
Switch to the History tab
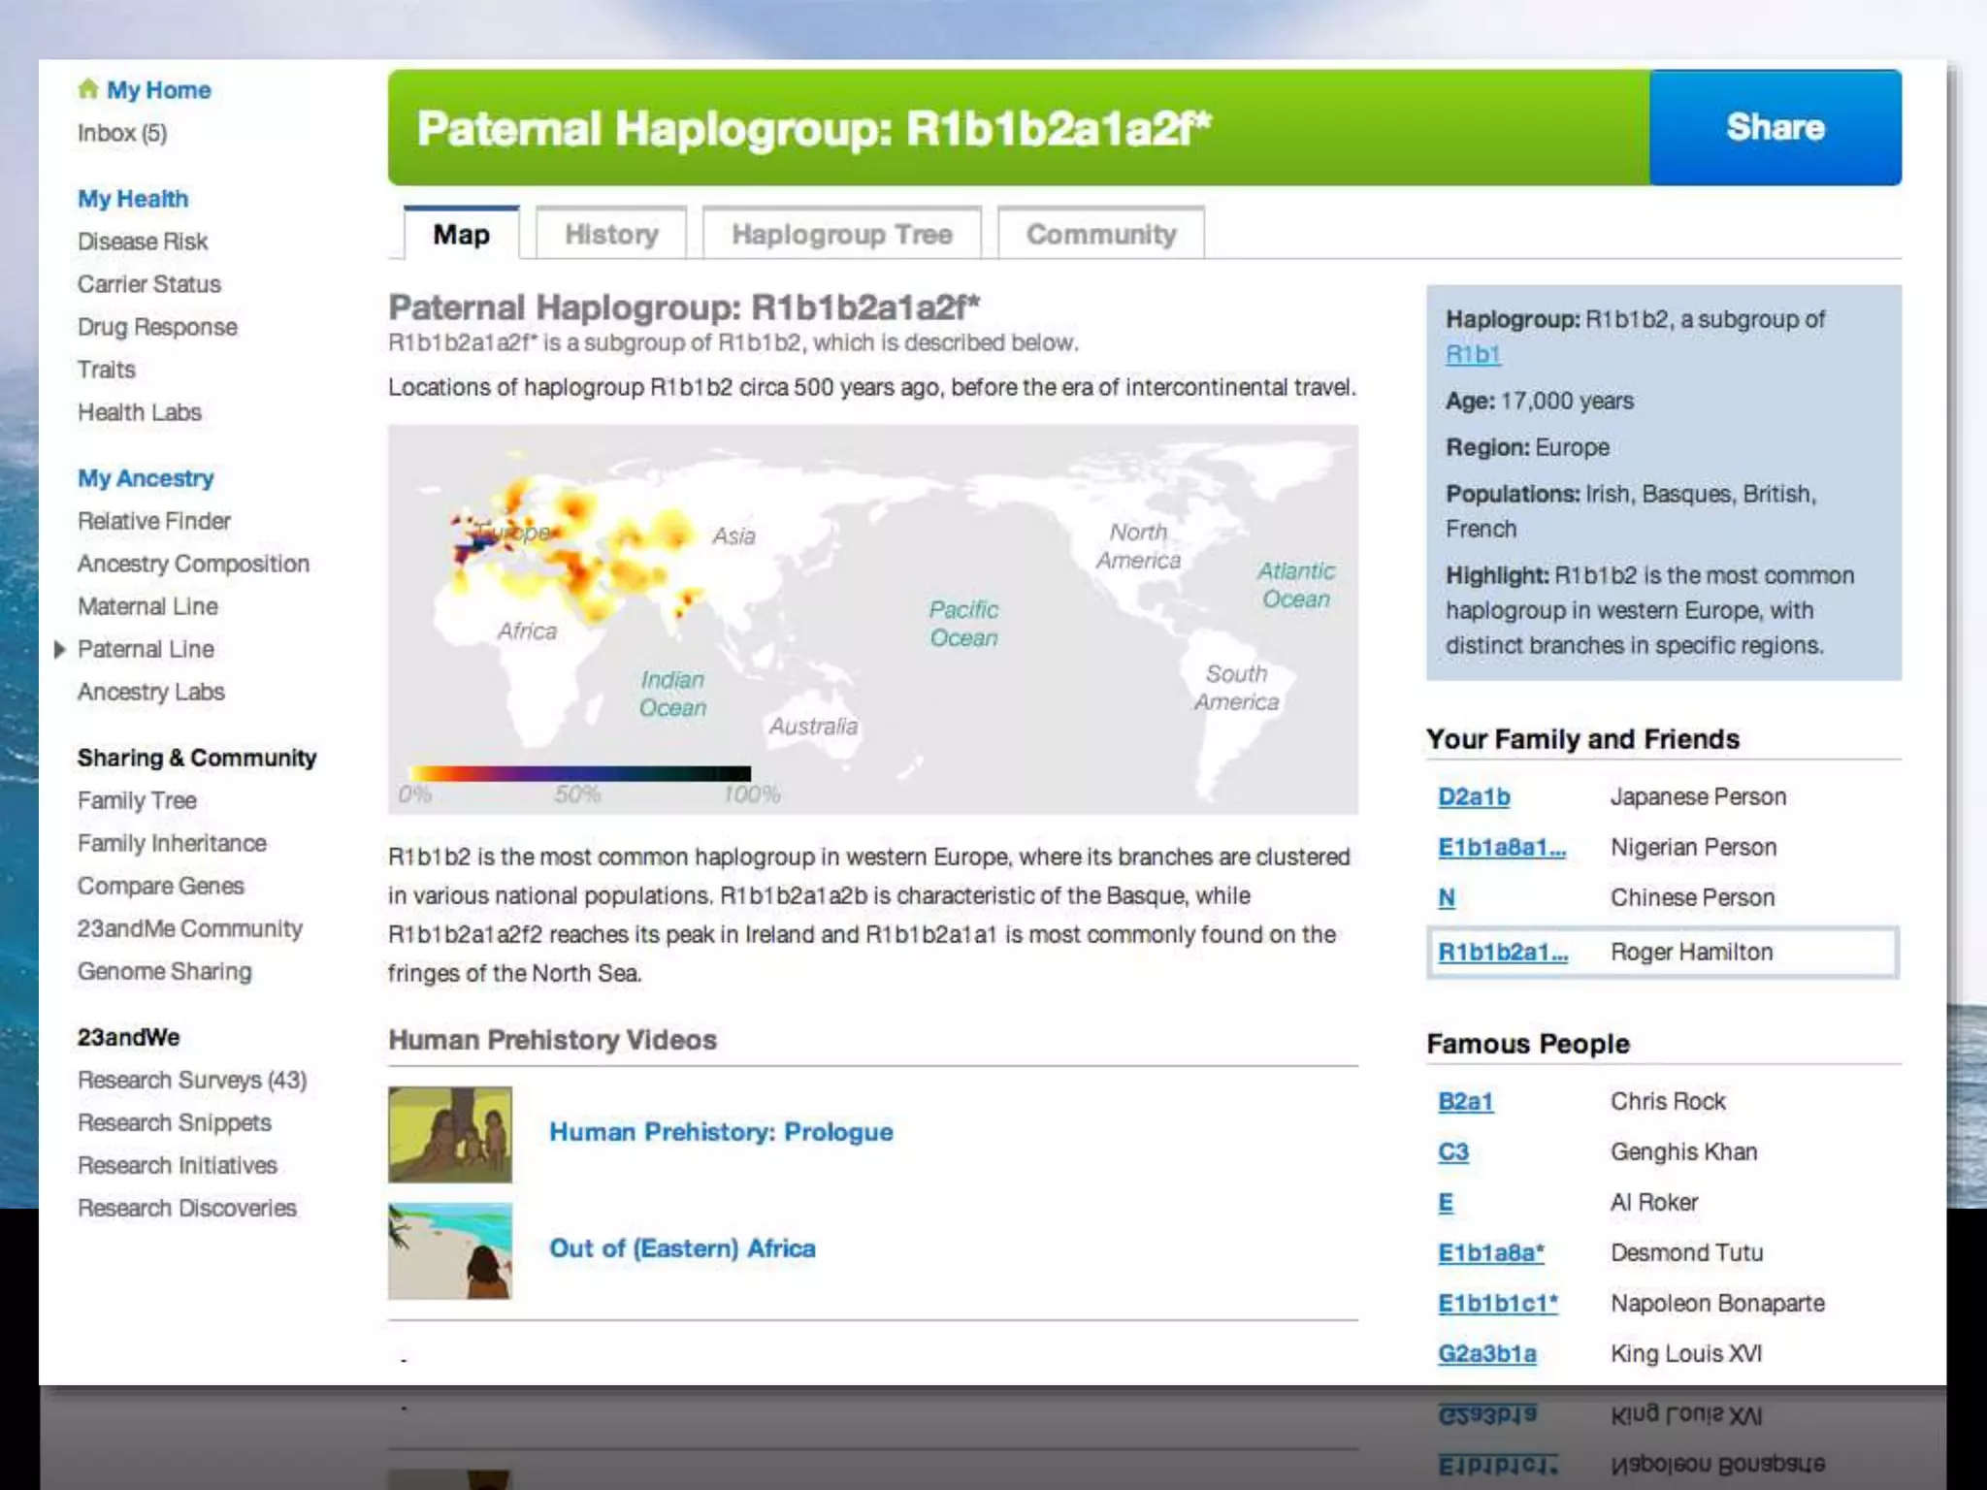click(611, 235)
